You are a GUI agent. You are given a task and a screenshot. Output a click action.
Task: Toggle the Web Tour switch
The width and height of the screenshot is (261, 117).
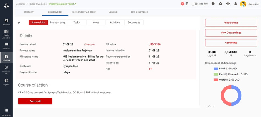point(195,4)
